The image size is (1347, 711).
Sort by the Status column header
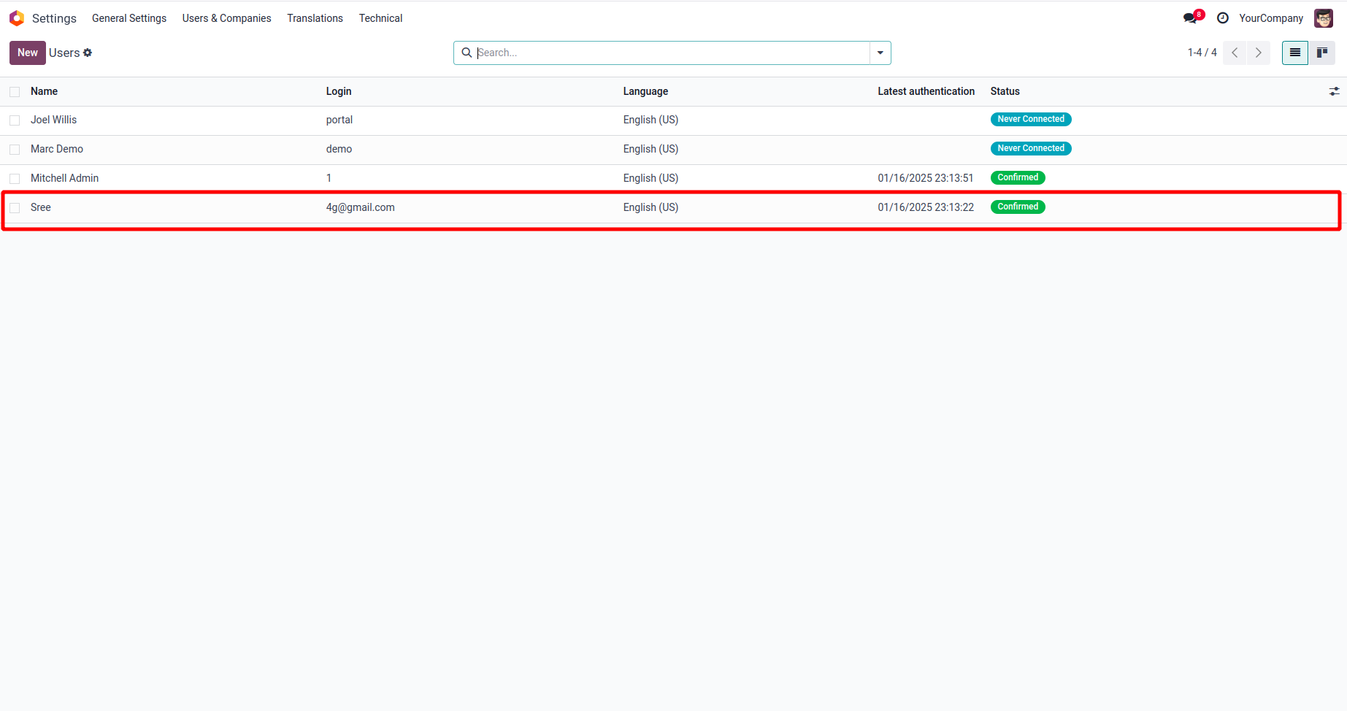click(x=1005, y=91)
